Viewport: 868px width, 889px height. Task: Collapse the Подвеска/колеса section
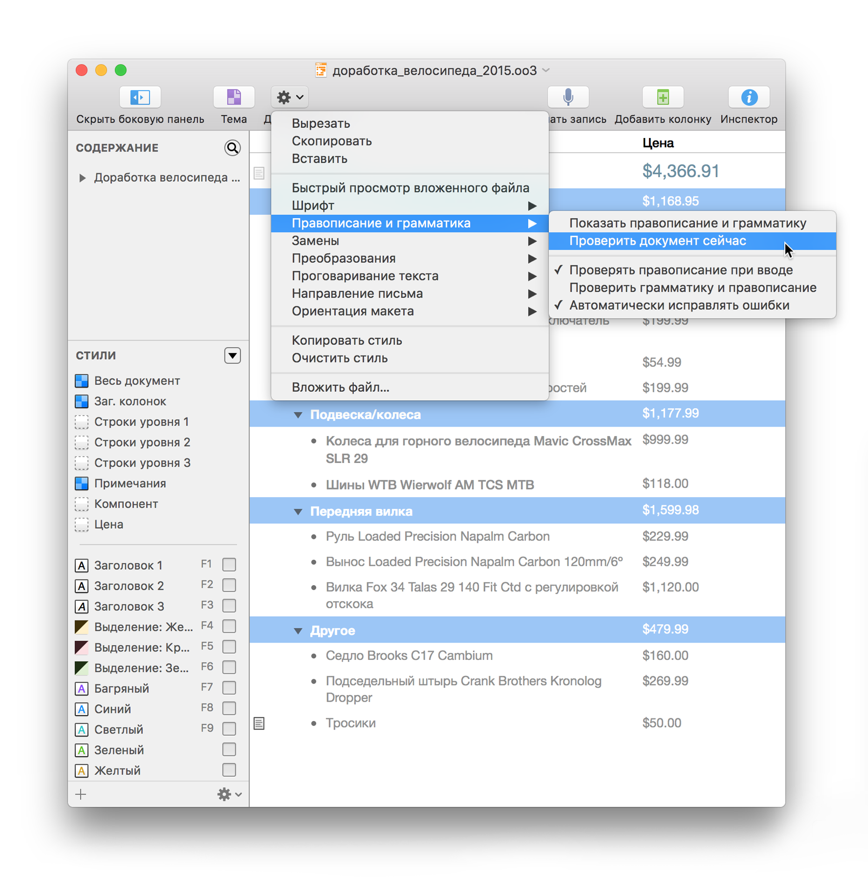pos(298,415)
